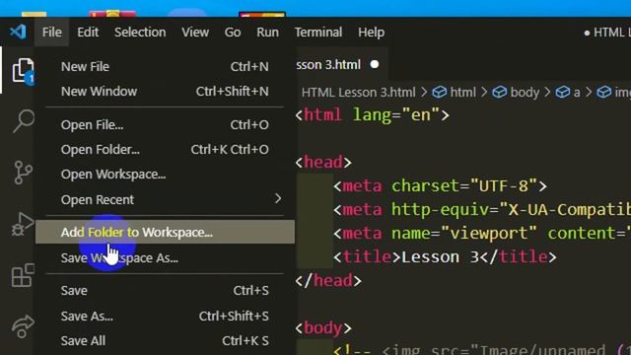Open the Run and Debug icon
Viewport: 631px width, 355px height.
pyautogui.click(x=23, y=224)
